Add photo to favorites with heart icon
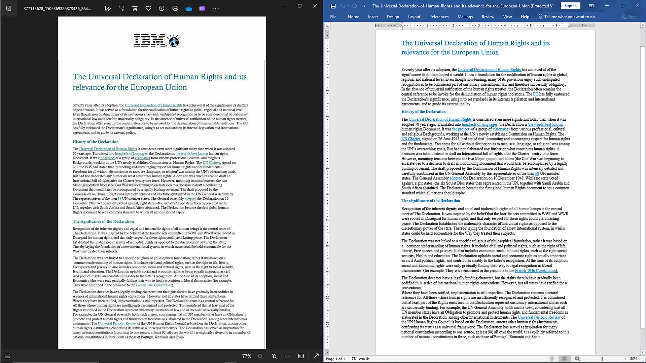 click(148, 8)
